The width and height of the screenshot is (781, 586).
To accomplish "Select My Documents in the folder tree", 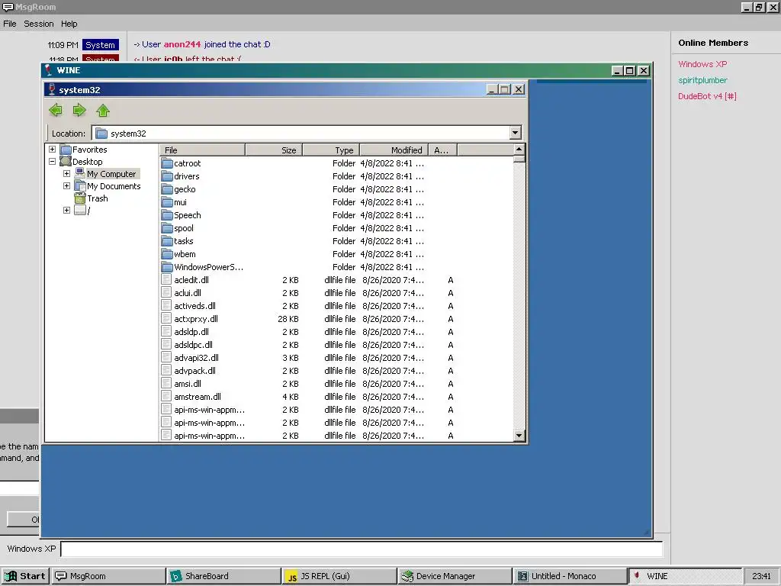I will (x=114, y=186).
